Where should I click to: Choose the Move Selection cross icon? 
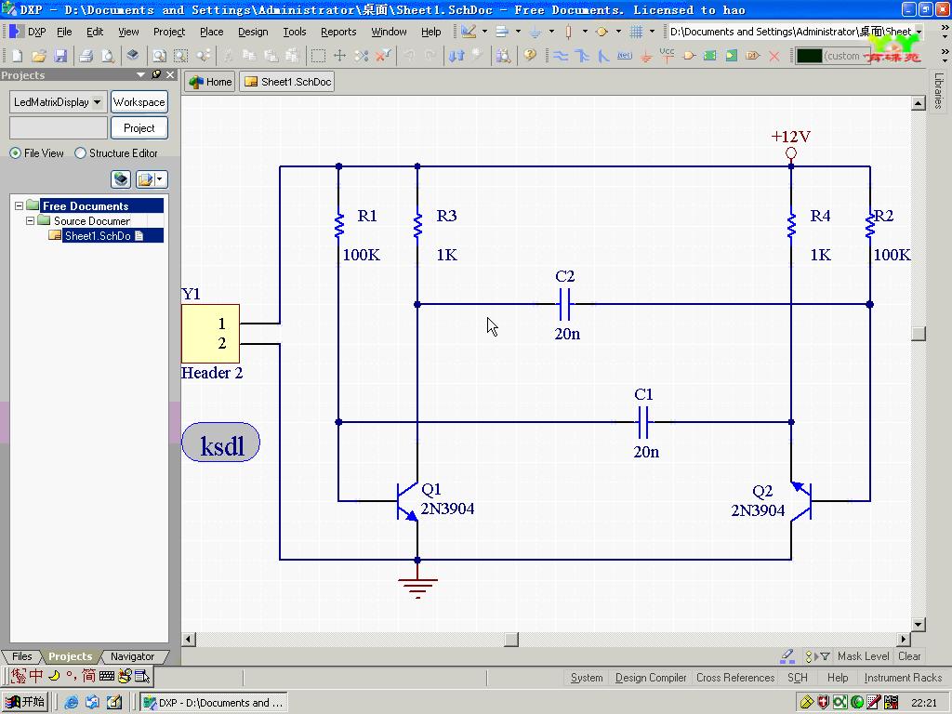339,56
